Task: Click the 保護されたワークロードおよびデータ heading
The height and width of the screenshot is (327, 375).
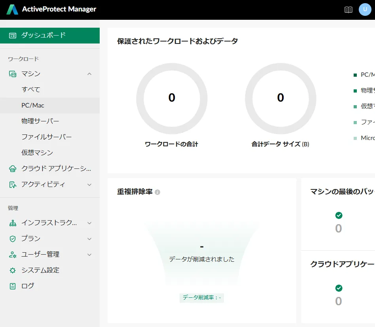Action: click(178, 41)
